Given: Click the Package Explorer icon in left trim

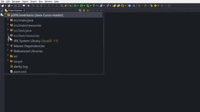Looking at the screenshot, I should [2, 15].
